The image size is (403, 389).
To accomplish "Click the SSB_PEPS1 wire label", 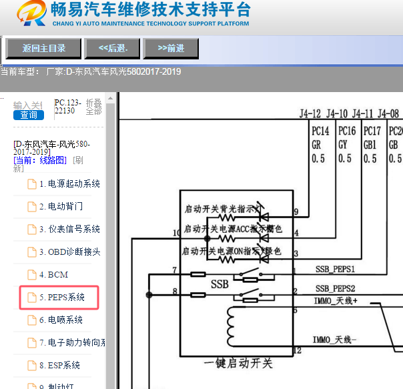I will (335, 269).
